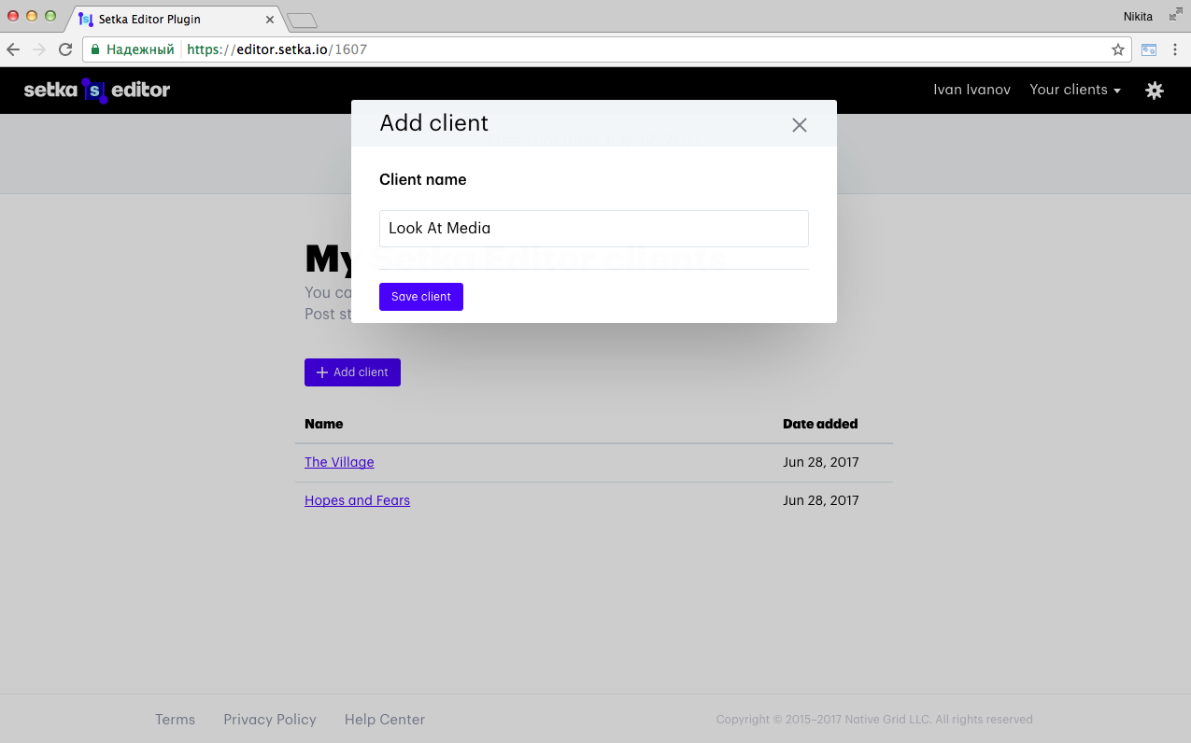Click the Client name label
This screenshot has width=1191, height=743.
423,180
